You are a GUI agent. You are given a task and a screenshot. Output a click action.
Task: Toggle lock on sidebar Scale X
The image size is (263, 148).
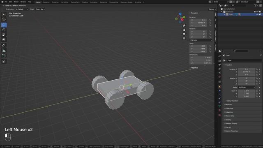click(x=210, y=46)
